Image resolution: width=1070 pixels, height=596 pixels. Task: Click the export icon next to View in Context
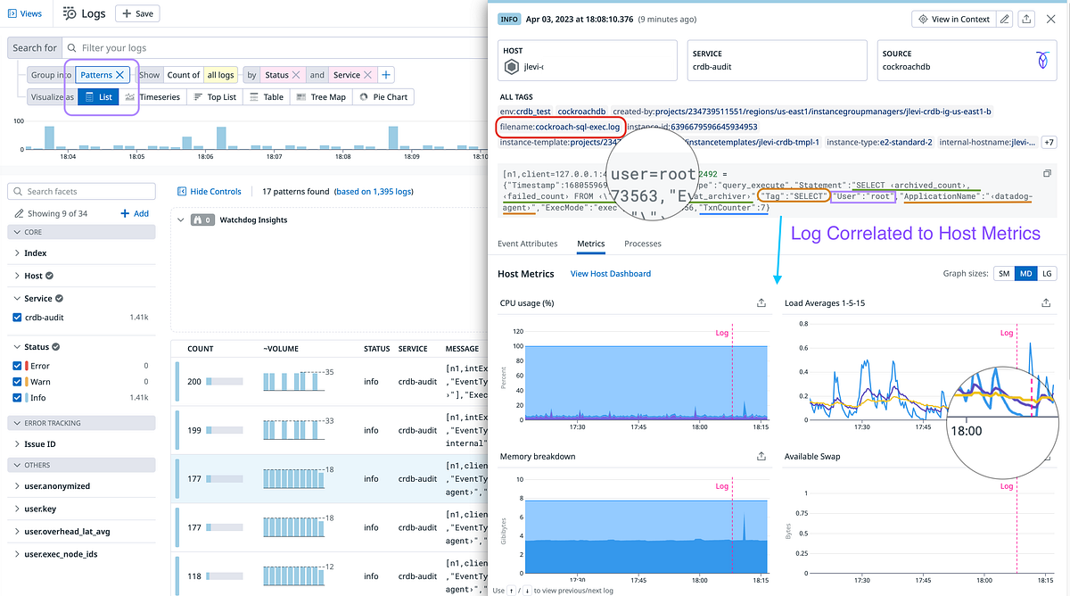pyautogui.click(x=1027, y=19)
